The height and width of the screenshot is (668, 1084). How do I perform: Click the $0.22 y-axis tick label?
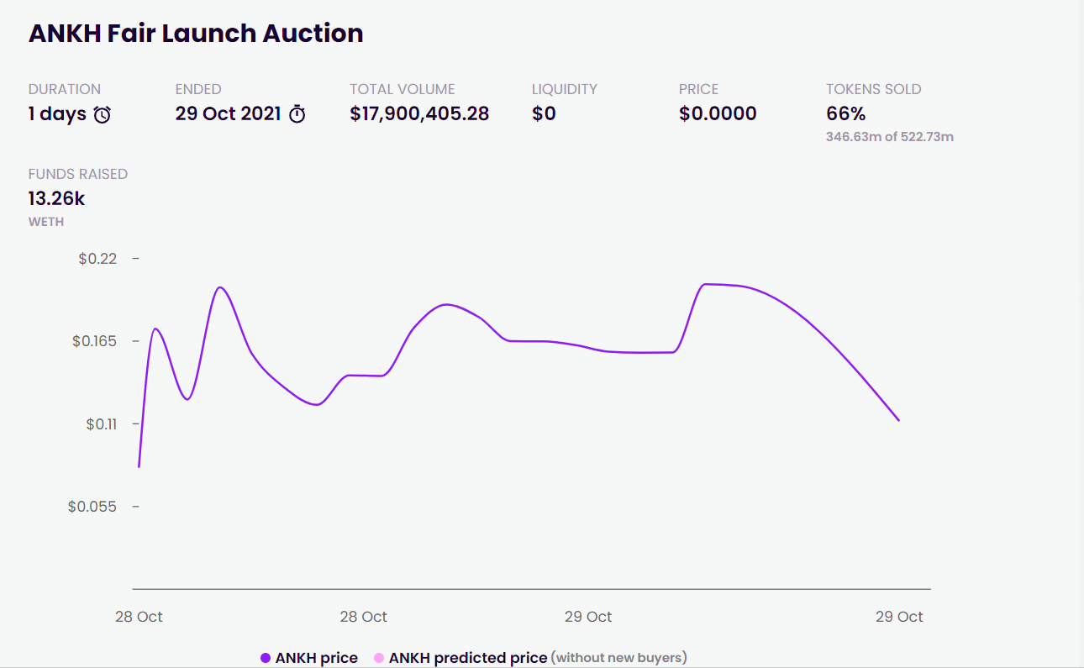point(97,259)
